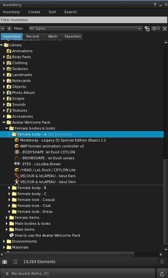Open new inventory window suitcase icon
This screenshot has width=168, height=278.
(5, 262)
